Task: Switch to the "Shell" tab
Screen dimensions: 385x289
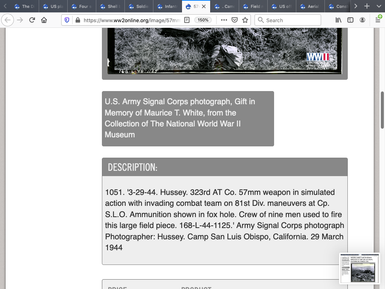Action: click(x=110, y=6)
